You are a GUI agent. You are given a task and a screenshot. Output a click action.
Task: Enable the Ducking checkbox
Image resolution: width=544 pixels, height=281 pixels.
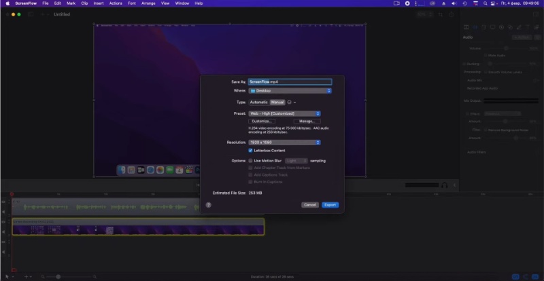464,64
